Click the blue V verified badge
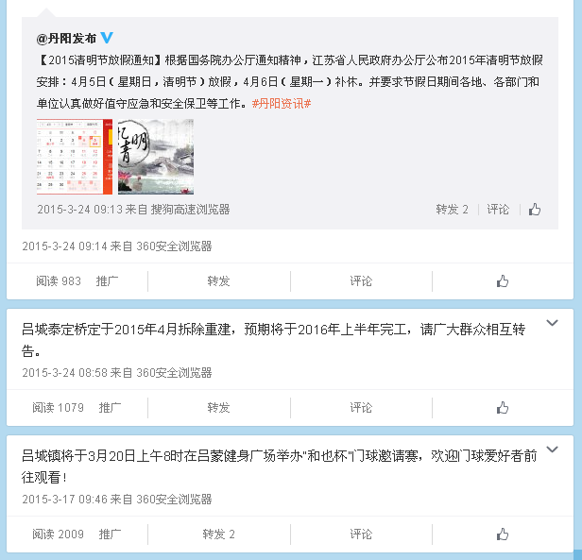This screenshot has width=582, height=560. pyautogui.click(x=107, y=38)
